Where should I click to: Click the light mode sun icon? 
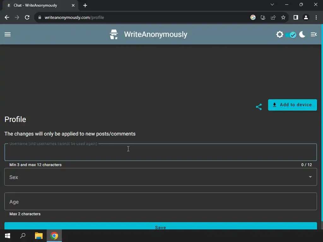coord(279,34)
